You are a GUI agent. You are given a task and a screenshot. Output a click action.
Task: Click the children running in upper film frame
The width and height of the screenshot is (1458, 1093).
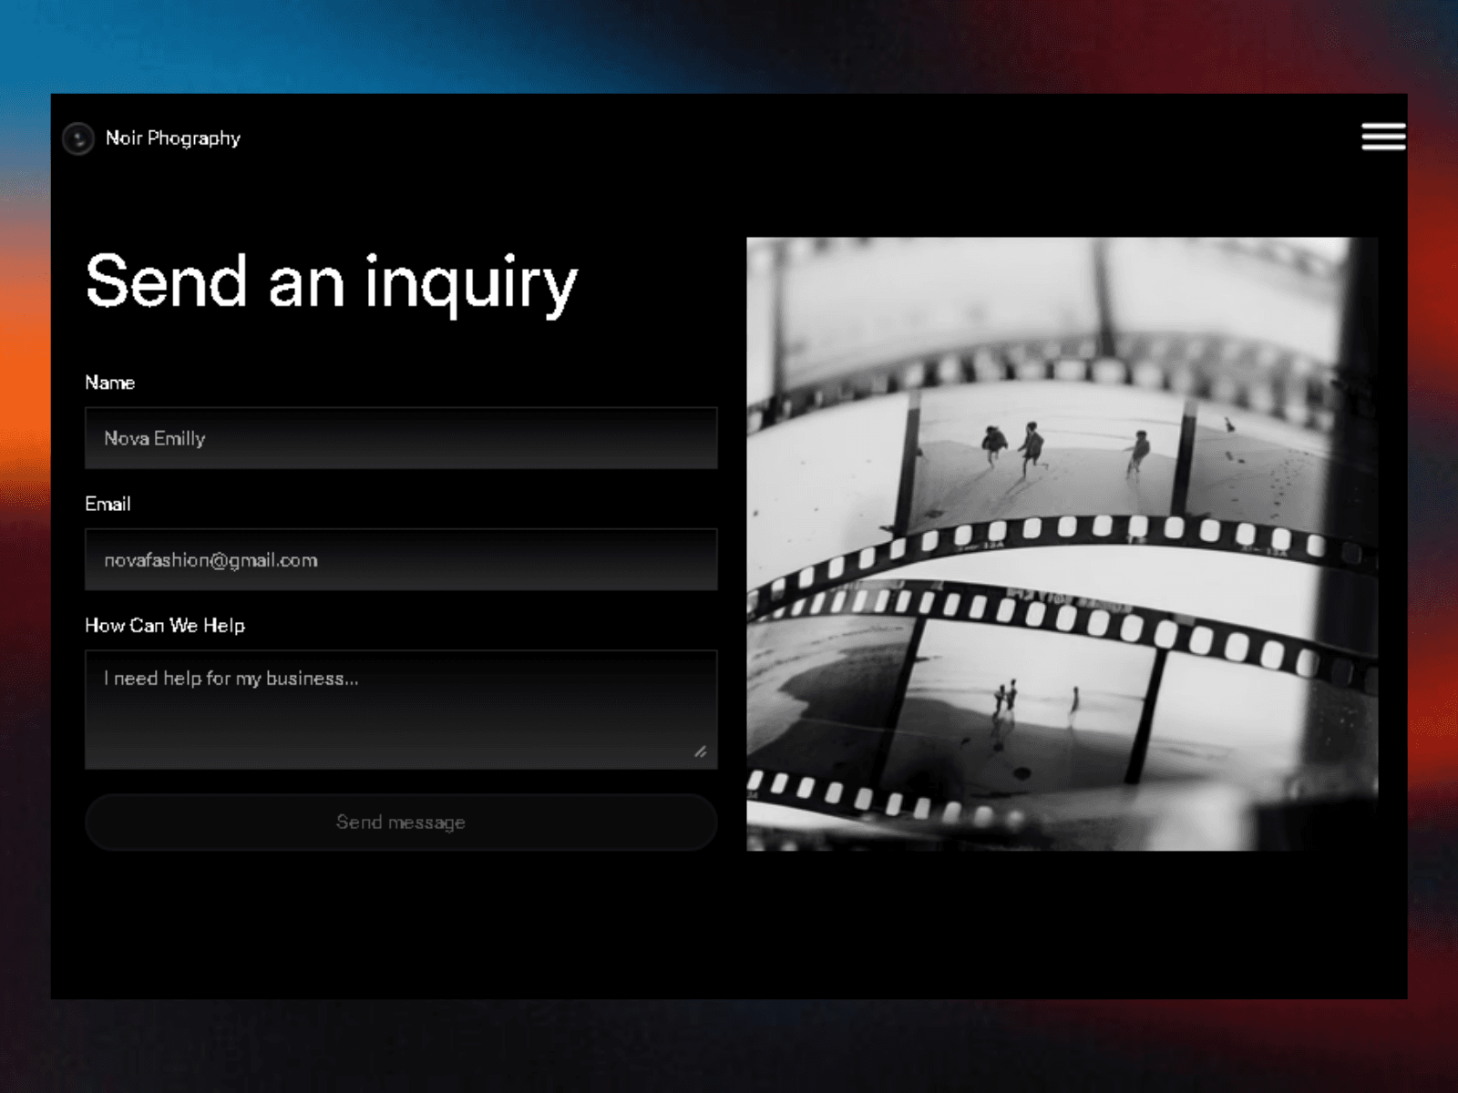[1062, 449]
